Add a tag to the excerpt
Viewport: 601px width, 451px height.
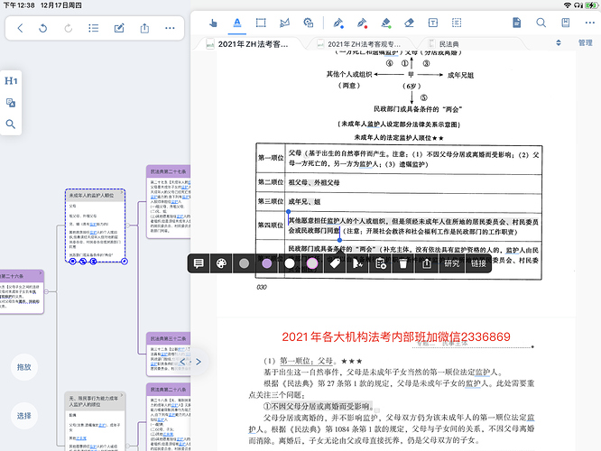point(335,263)
